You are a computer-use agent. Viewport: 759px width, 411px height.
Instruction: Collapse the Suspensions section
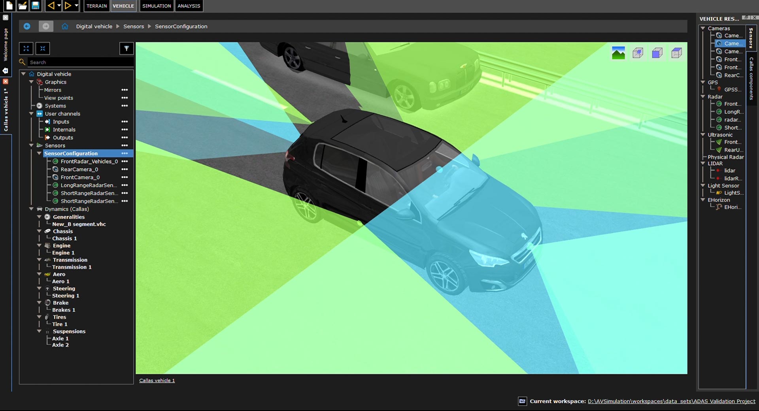point(39,331)
